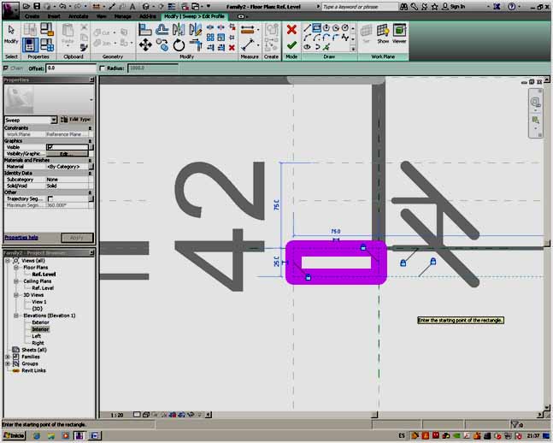Screen dimensions: 553x443
Task: Open the work plane Viewer
Action: pos(398,33)
